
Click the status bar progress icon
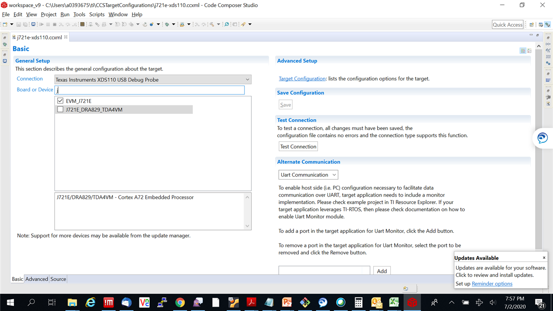(406, 288)
